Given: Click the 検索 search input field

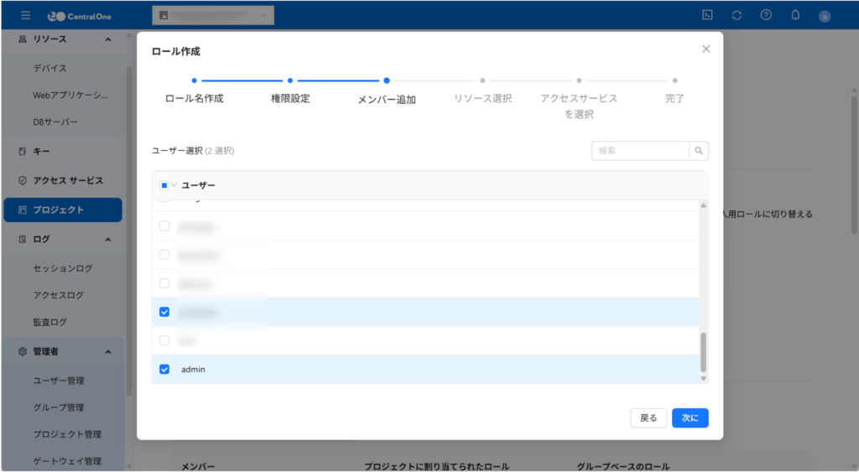Looking at the screenshot, I should [x=640, y=151].
